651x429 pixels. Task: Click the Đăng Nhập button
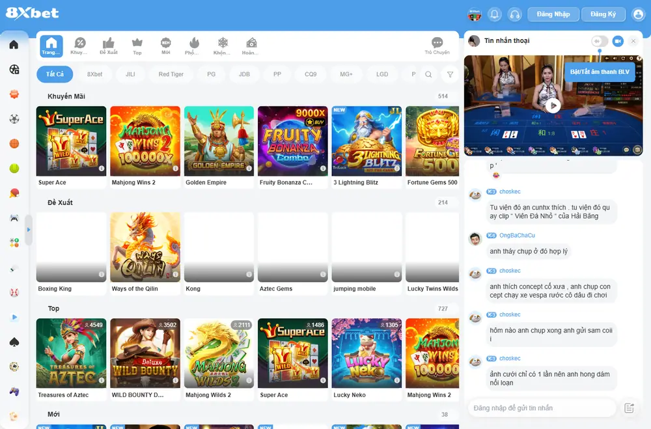click(553, 14)
